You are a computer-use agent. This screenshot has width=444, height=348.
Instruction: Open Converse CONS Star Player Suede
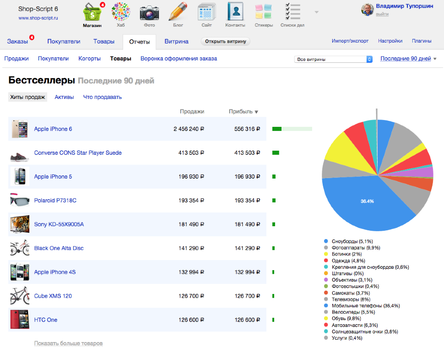78,153
